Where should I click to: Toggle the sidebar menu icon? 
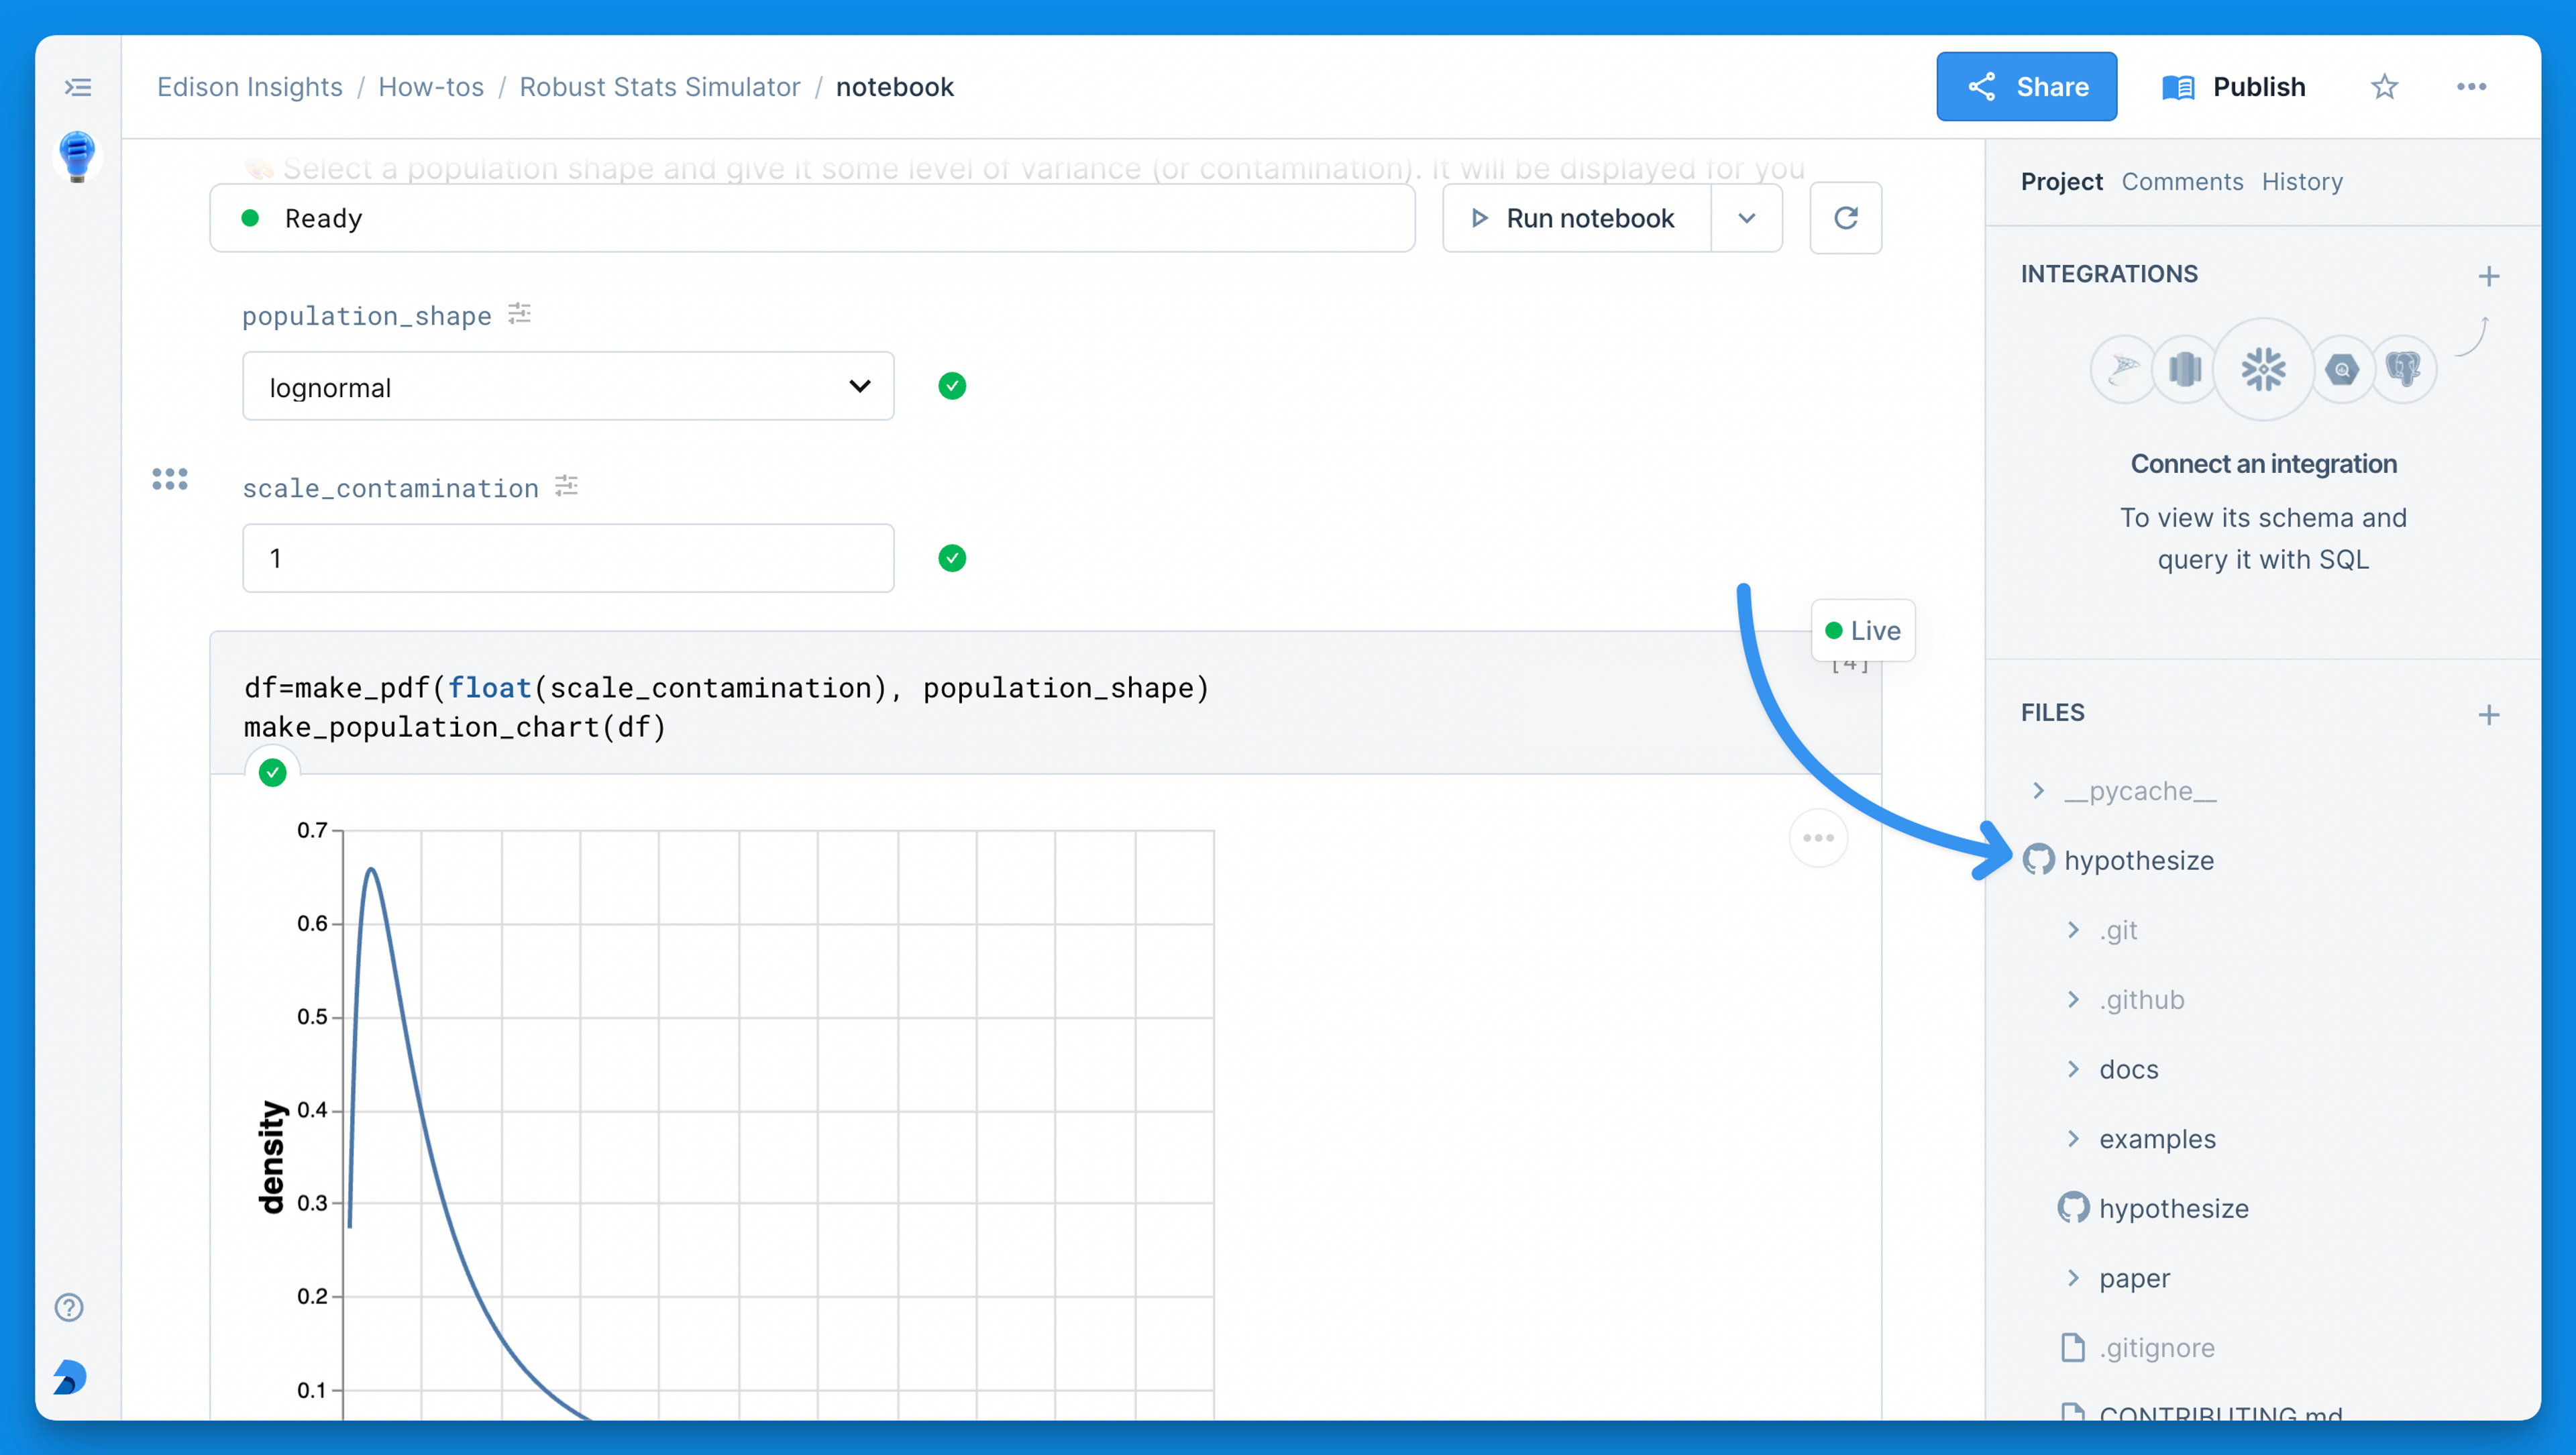tap(78, 87)
